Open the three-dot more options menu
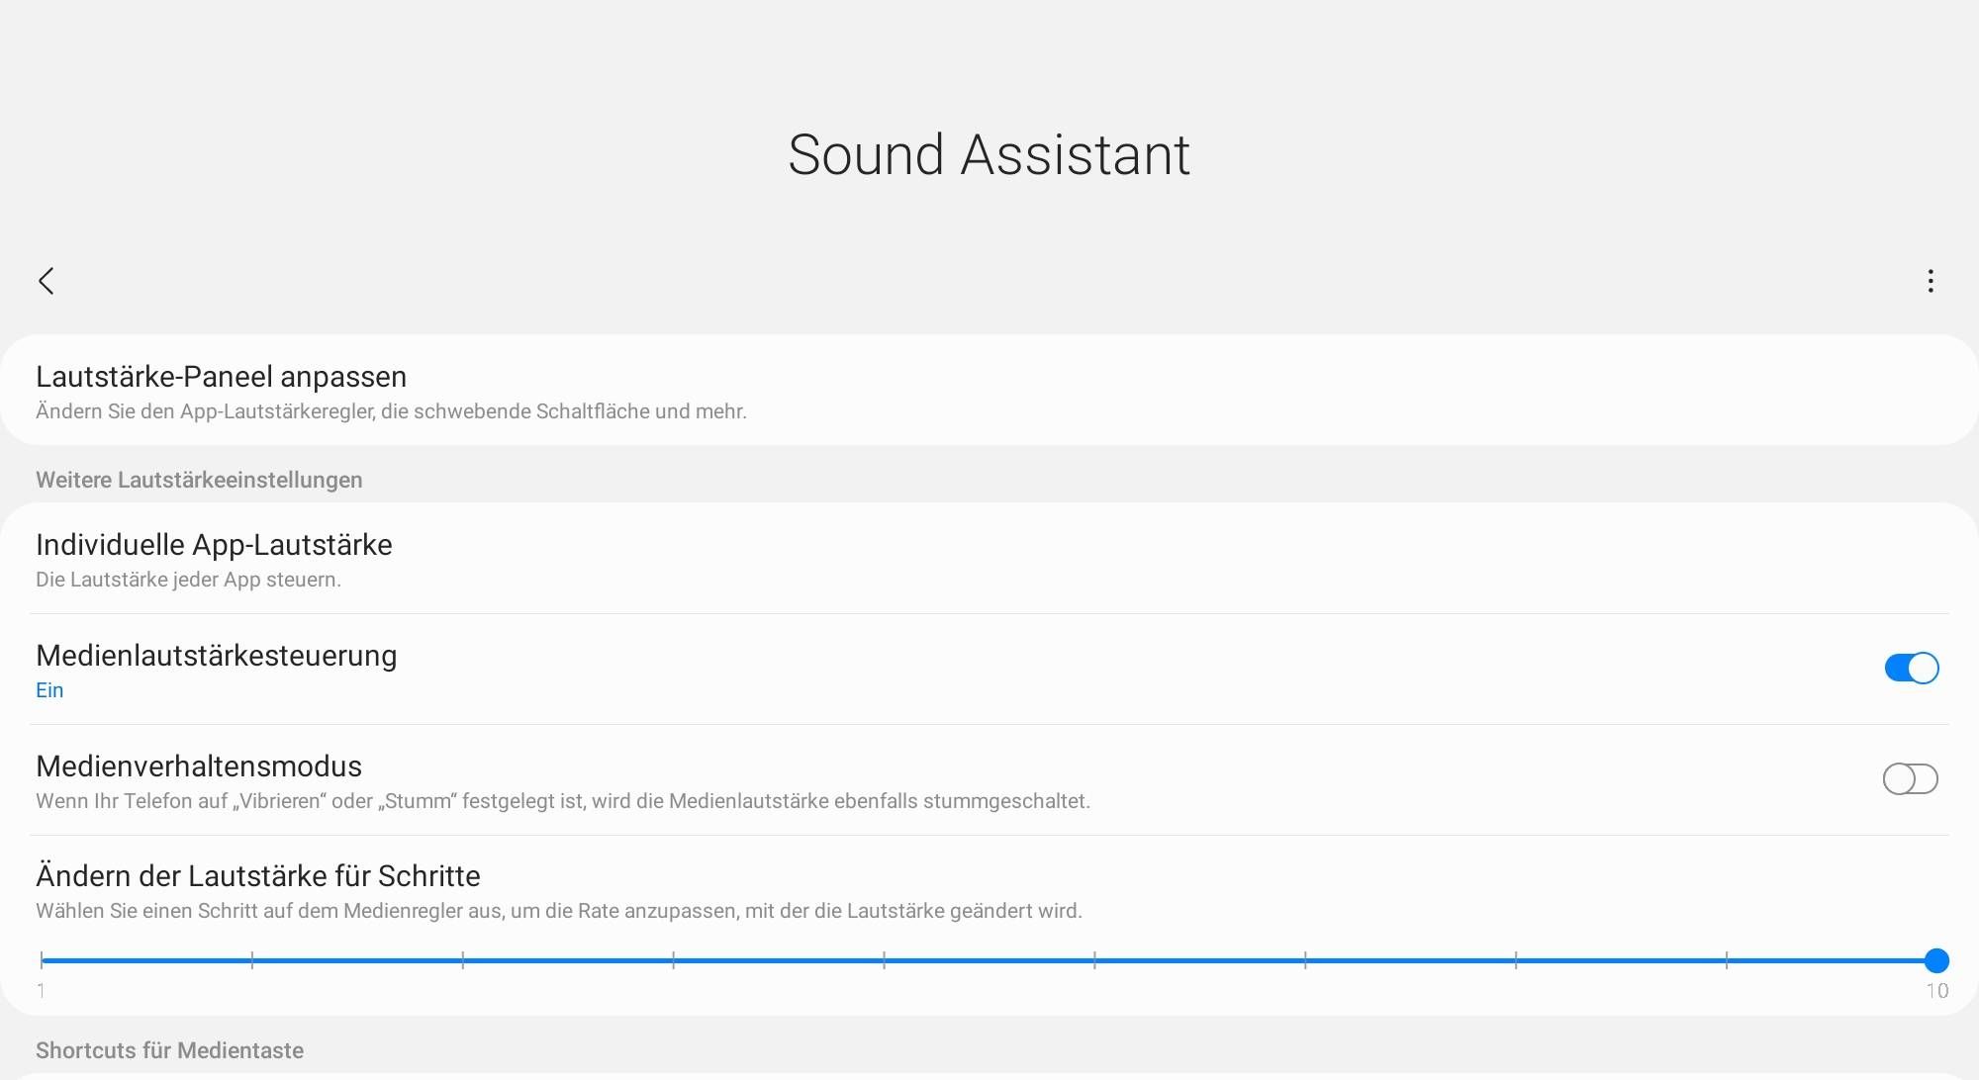Image resolution: width=1979 pixels, height=1080 pixels. click(x=1930, y=281)
